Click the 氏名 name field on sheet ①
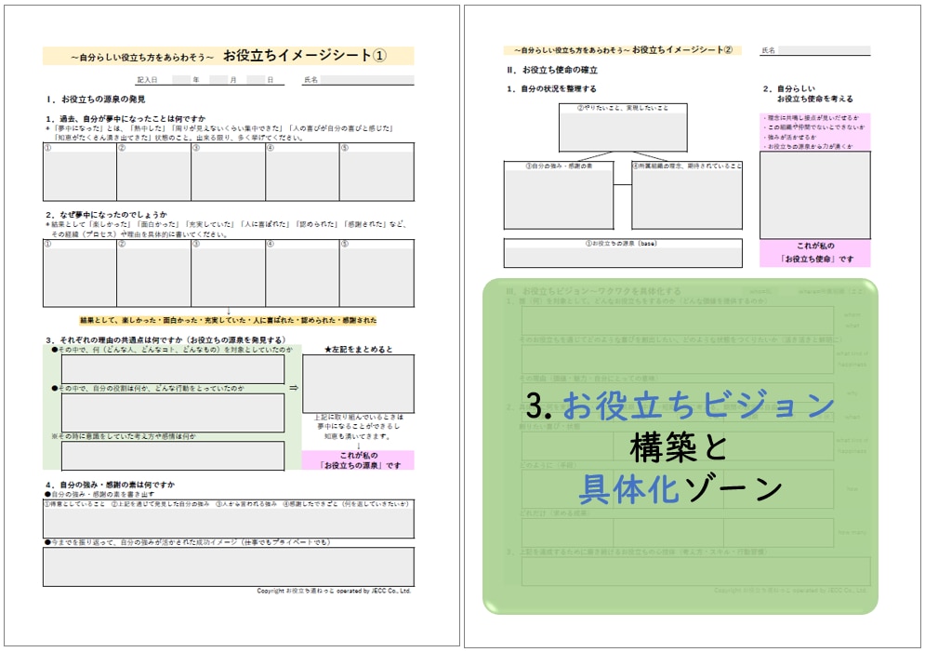 367,80
